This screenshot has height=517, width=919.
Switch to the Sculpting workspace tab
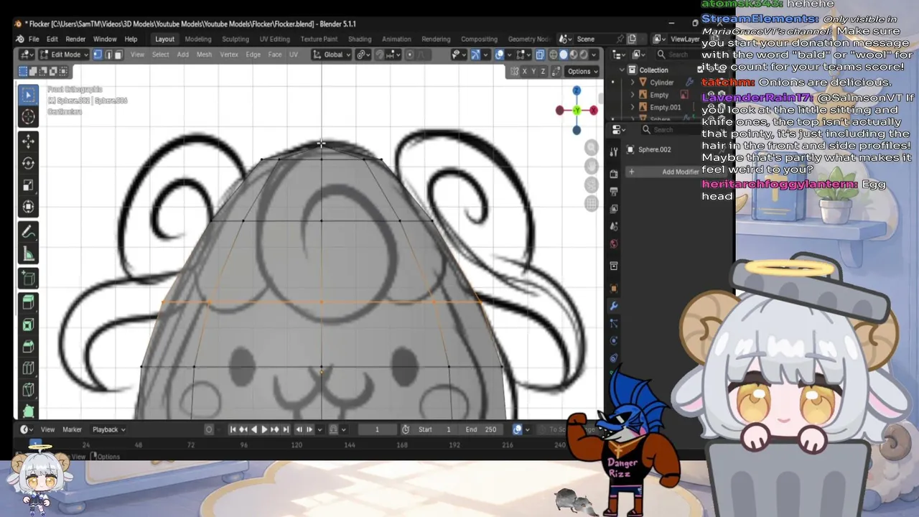tap(235, 39)
